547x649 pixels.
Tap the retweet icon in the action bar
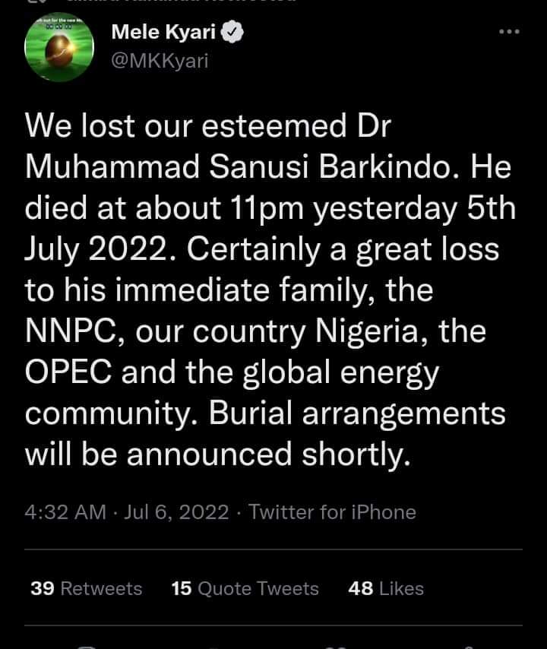pyautogui.click(x=212, y=646)
